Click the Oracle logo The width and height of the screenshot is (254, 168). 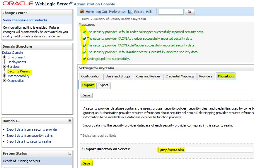pyautogui.click(x=18, y=4)
